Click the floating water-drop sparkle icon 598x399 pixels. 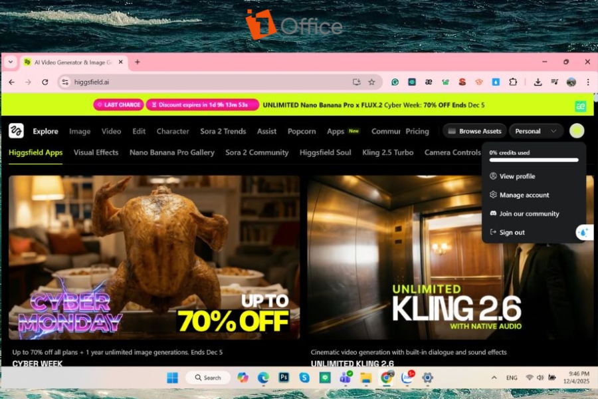(x=584, y=232)
